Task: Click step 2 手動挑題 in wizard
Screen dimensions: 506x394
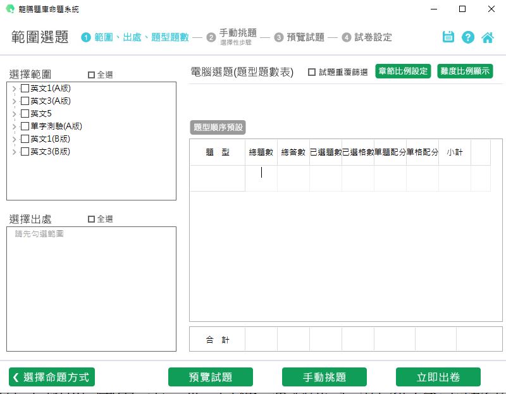Action: (237, 37)
